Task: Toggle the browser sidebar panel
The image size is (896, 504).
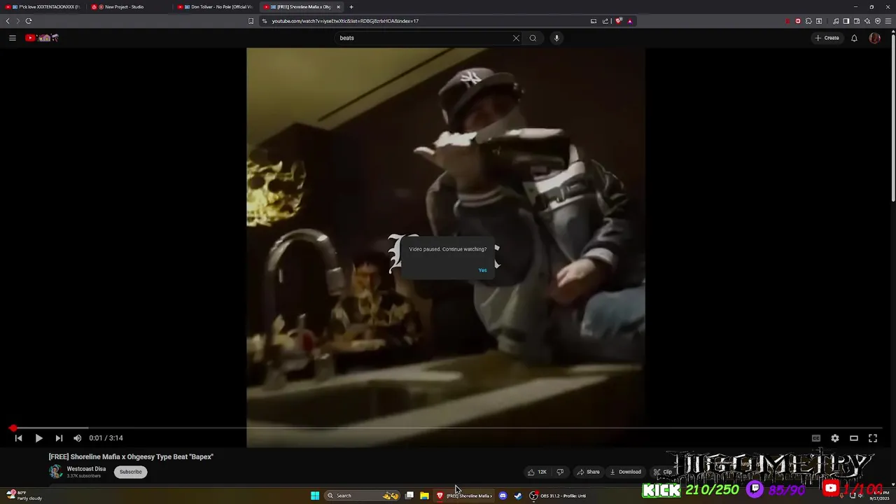Action: pos(846,21)
